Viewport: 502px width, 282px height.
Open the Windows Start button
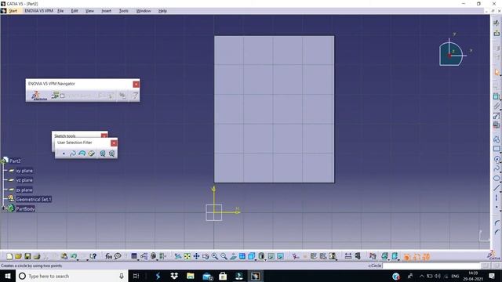click(x=8, y=276)
